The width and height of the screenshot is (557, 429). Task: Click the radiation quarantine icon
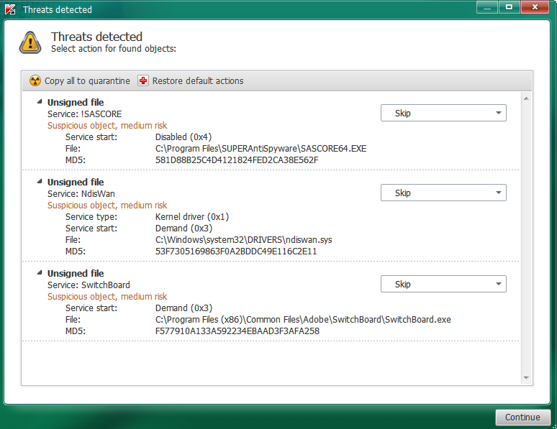coord(35,81)
